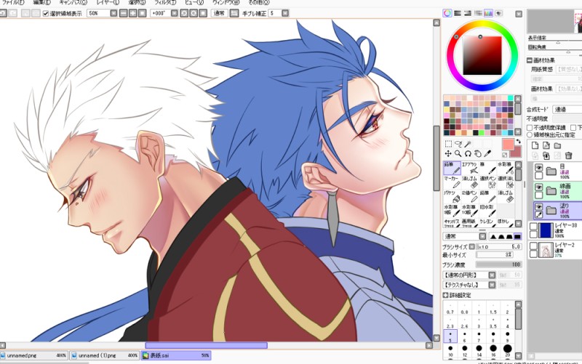Select brush size preset 0.7

(x=450, y=309)
